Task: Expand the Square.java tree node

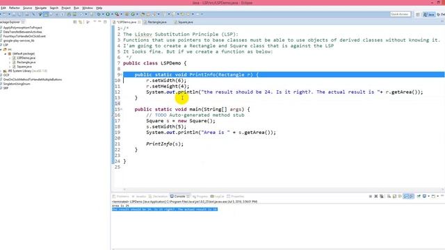Action: pos(10,67)
